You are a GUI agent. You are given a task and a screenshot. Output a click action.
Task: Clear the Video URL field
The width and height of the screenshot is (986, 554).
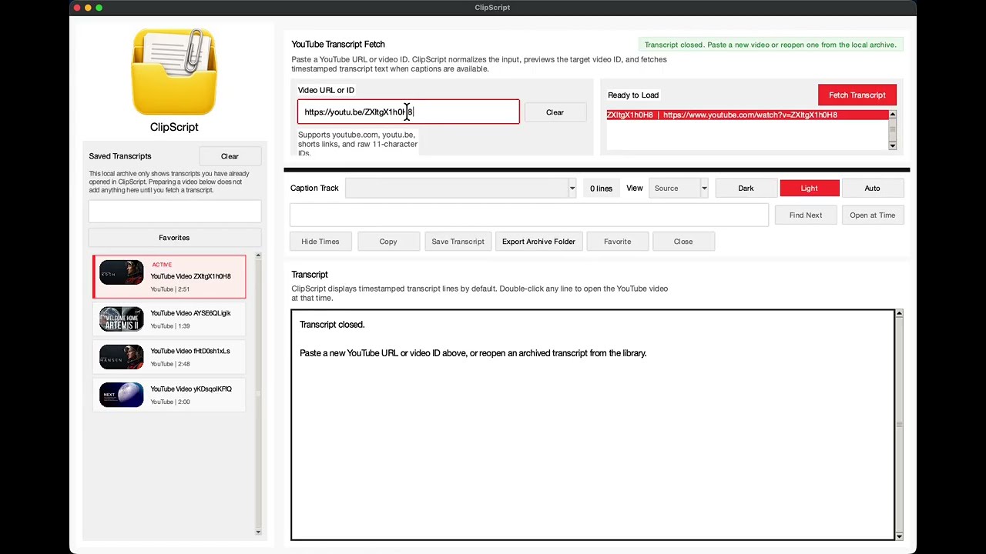click(x=555, y=112)
